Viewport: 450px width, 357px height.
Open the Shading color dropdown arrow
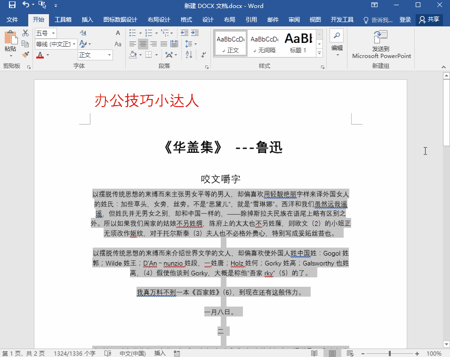pyautogui.click(x=140, y=55)
